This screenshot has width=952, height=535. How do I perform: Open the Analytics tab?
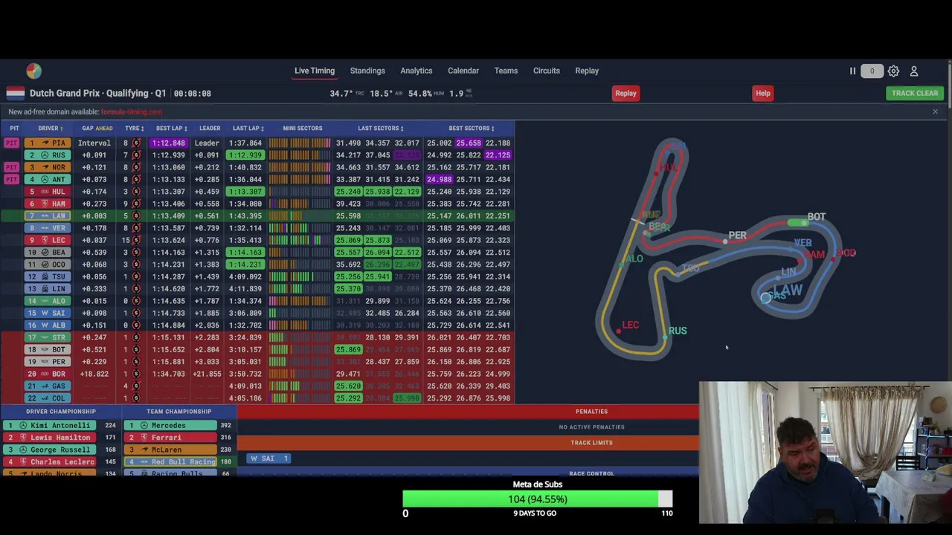(416, 71)
